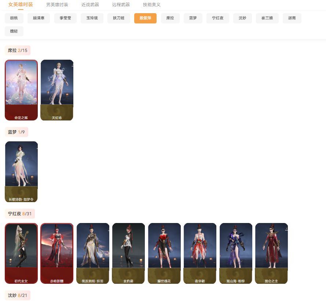Open the 观山海·相柳 skin thumbnail
The height and width of the screenshot is (301, 326).
[236, 253]
